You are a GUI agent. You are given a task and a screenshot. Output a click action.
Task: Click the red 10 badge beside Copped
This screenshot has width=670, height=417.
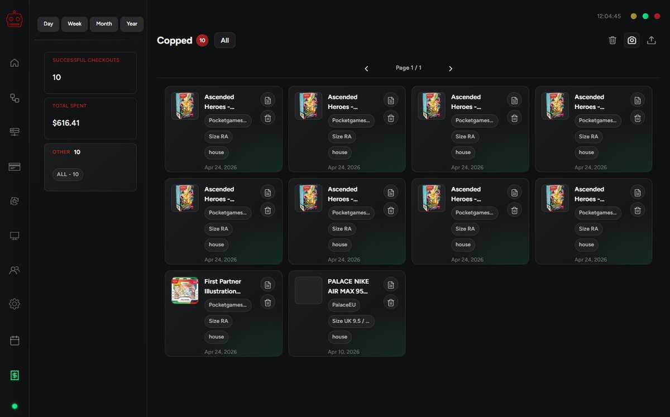[202, 40]
